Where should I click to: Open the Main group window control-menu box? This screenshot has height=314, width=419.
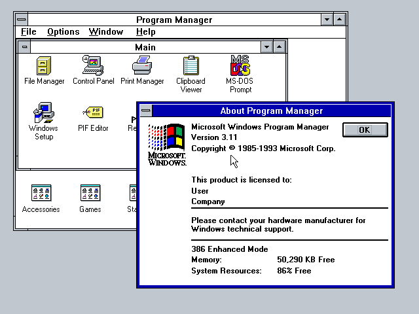24,47
